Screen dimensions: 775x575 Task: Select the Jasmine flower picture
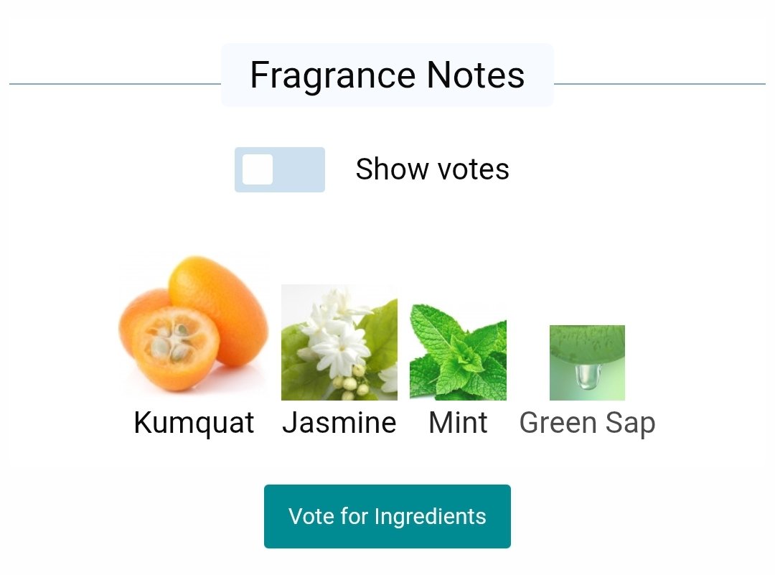339,342
